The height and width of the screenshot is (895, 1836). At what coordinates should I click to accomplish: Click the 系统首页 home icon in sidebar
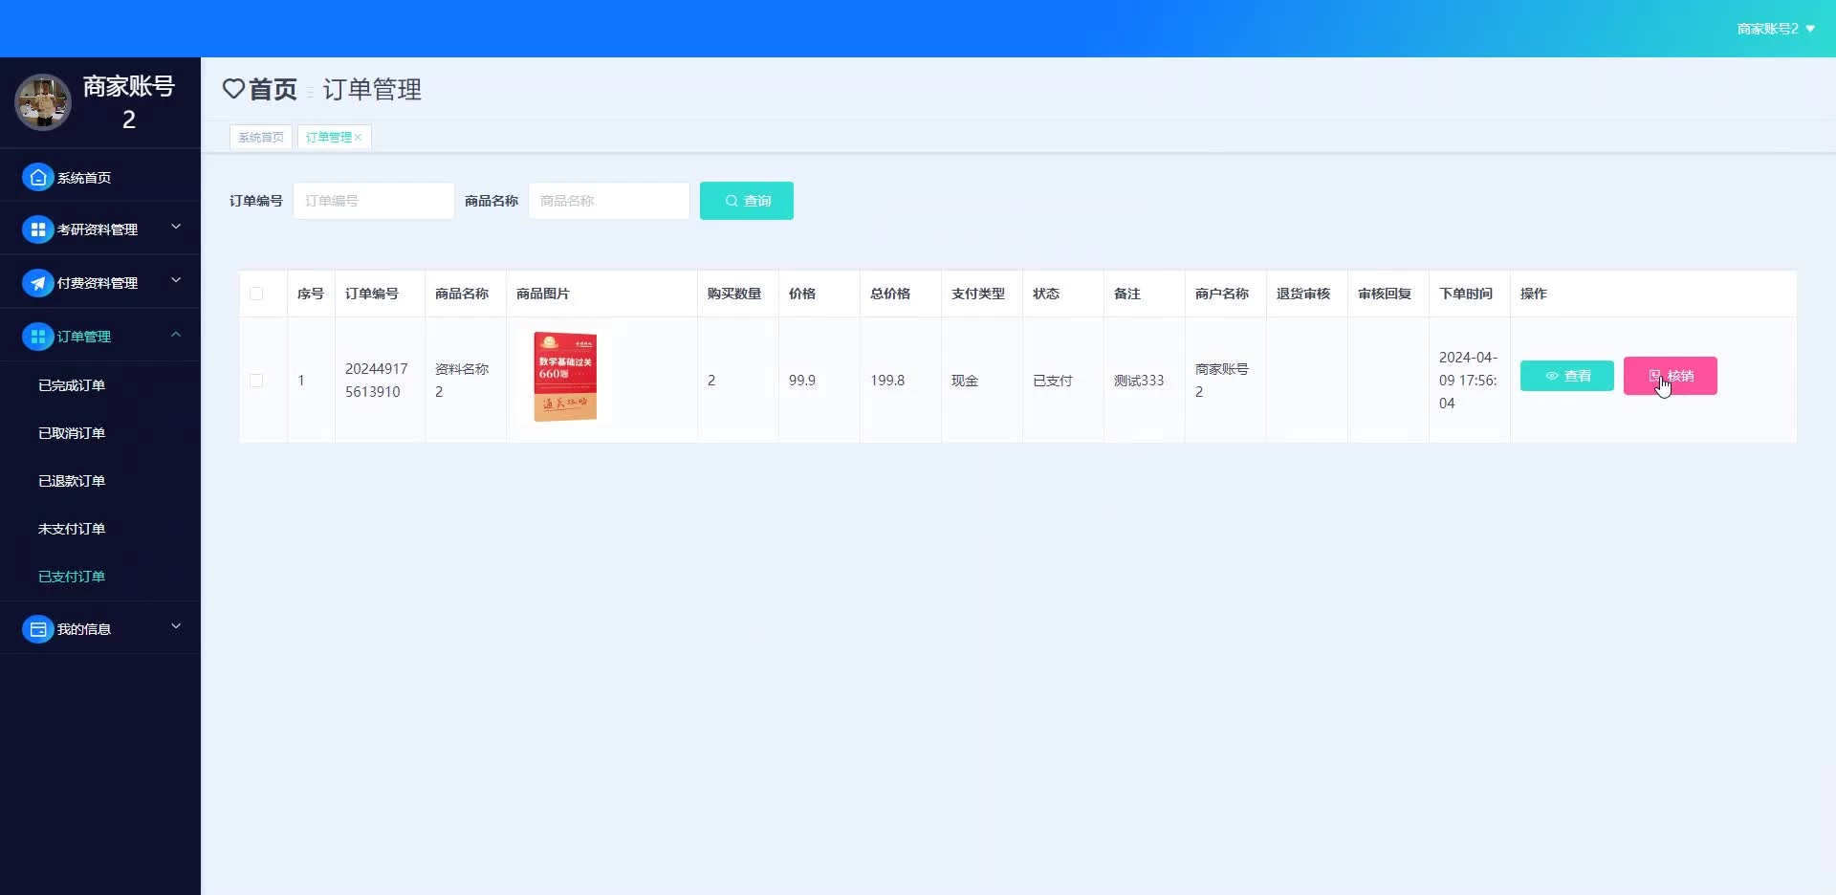coord(37,178)
